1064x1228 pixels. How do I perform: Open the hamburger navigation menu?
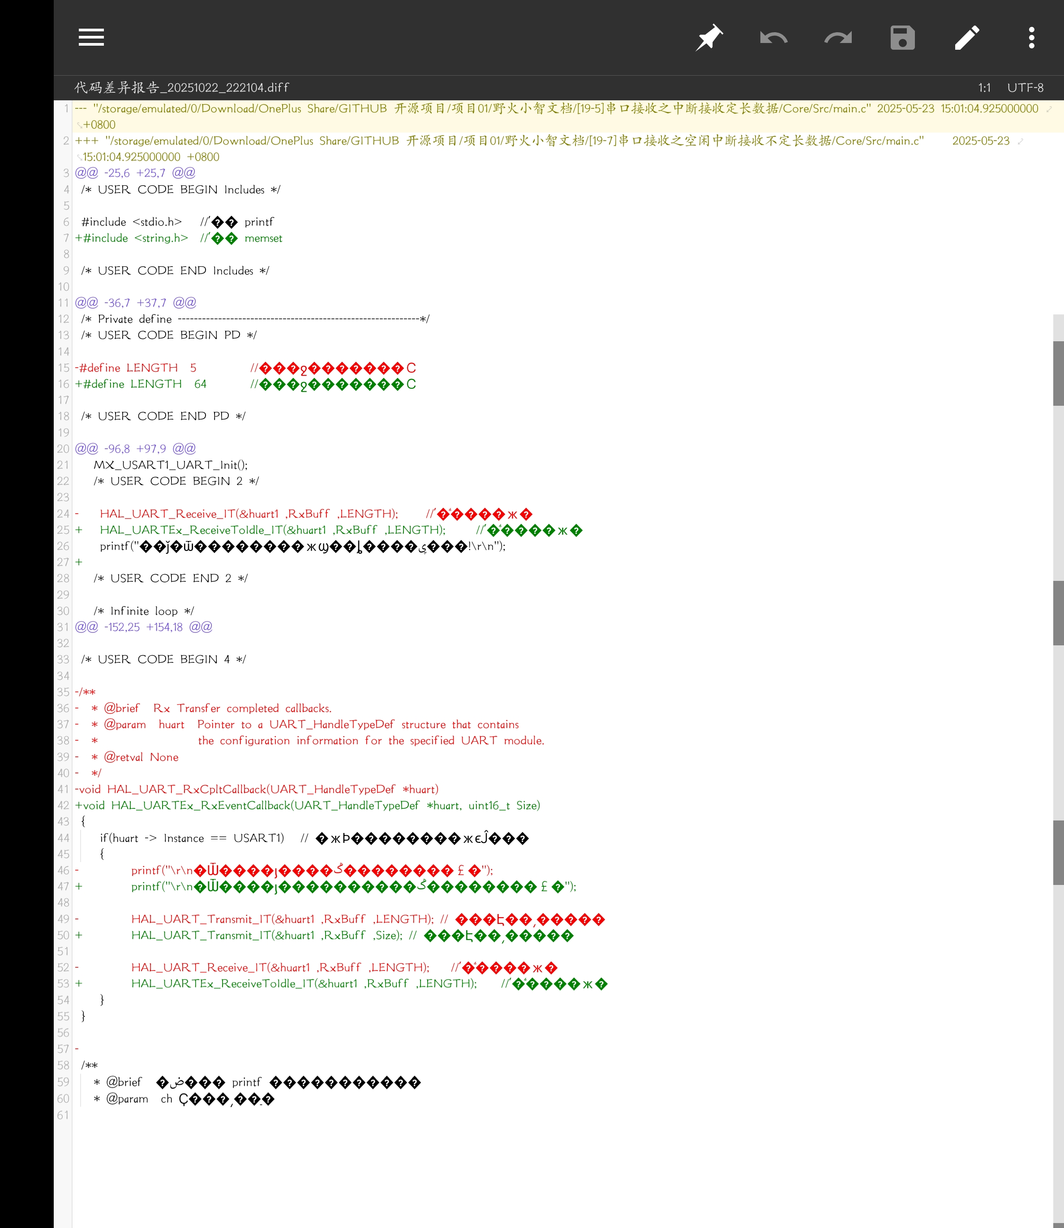click(x=91, y=38)
